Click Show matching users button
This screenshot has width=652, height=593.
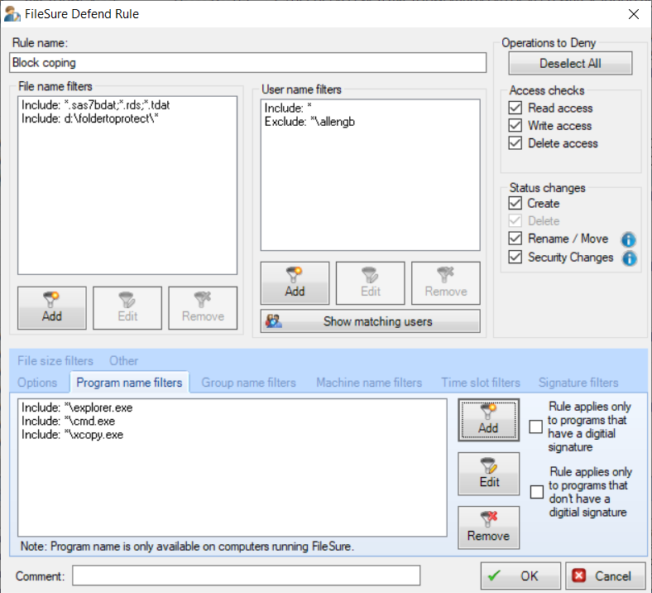pyautogui.click(x=370, y=321)
